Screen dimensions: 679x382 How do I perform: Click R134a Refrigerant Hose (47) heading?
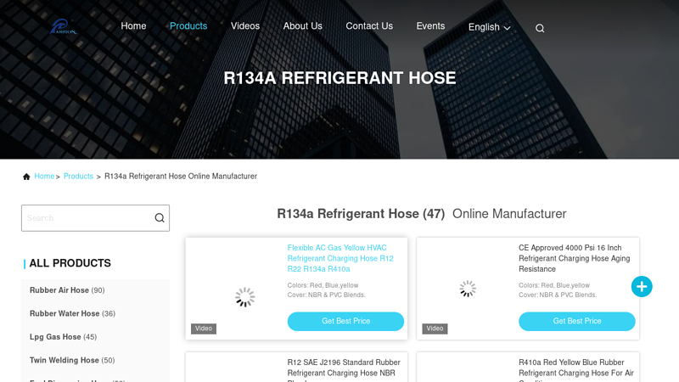coord(361,214)
